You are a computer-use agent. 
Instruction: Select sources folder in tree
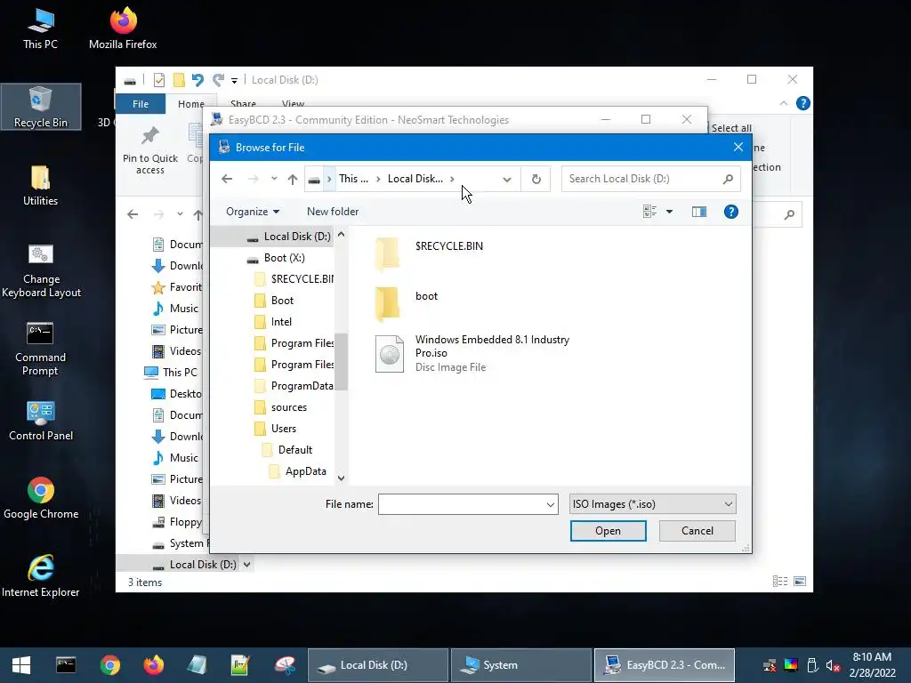[280, 407]
